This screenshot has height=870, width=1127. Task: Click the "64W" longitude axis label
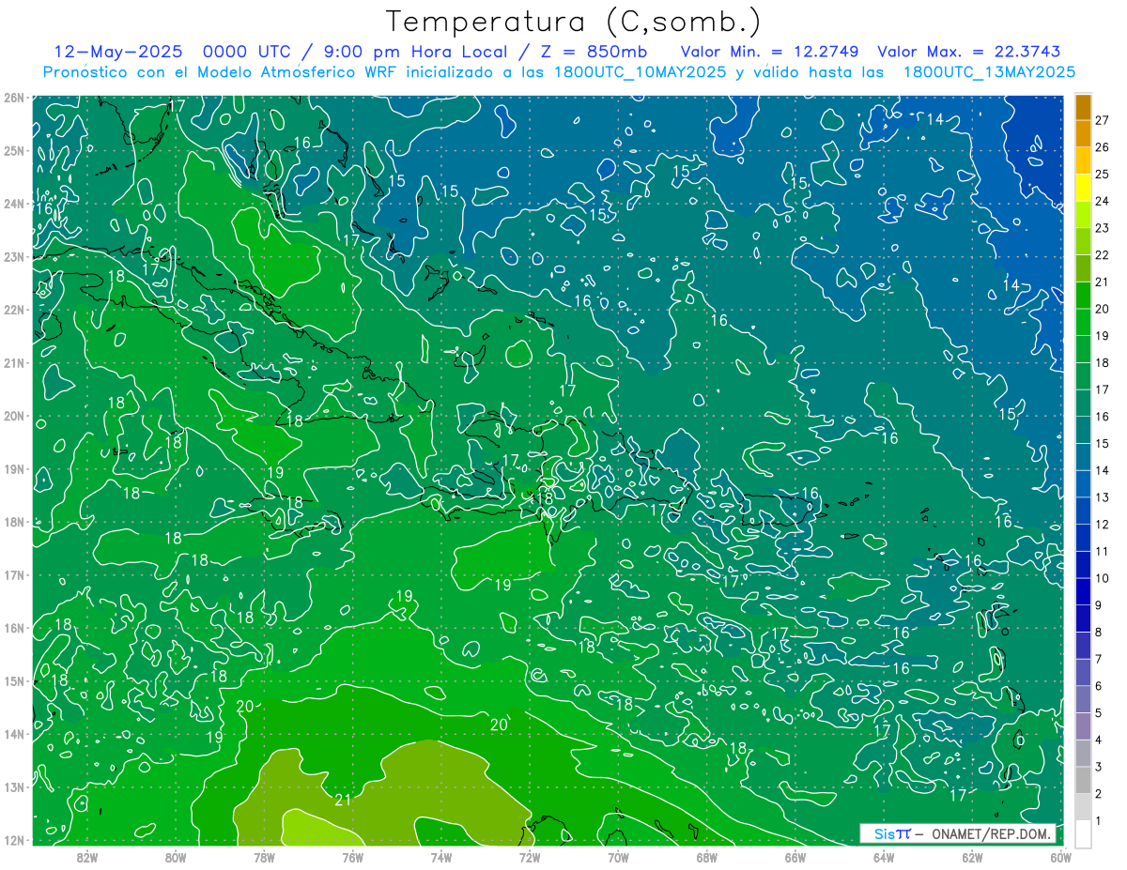884,857
